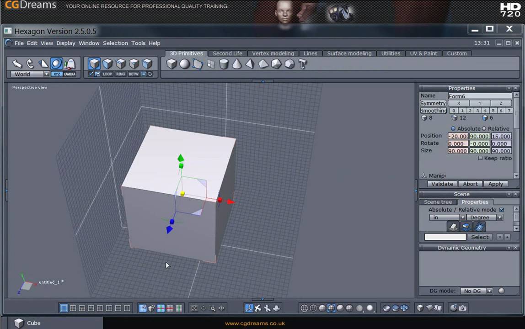Toggle symmetry on Z axis

(501, 103)
